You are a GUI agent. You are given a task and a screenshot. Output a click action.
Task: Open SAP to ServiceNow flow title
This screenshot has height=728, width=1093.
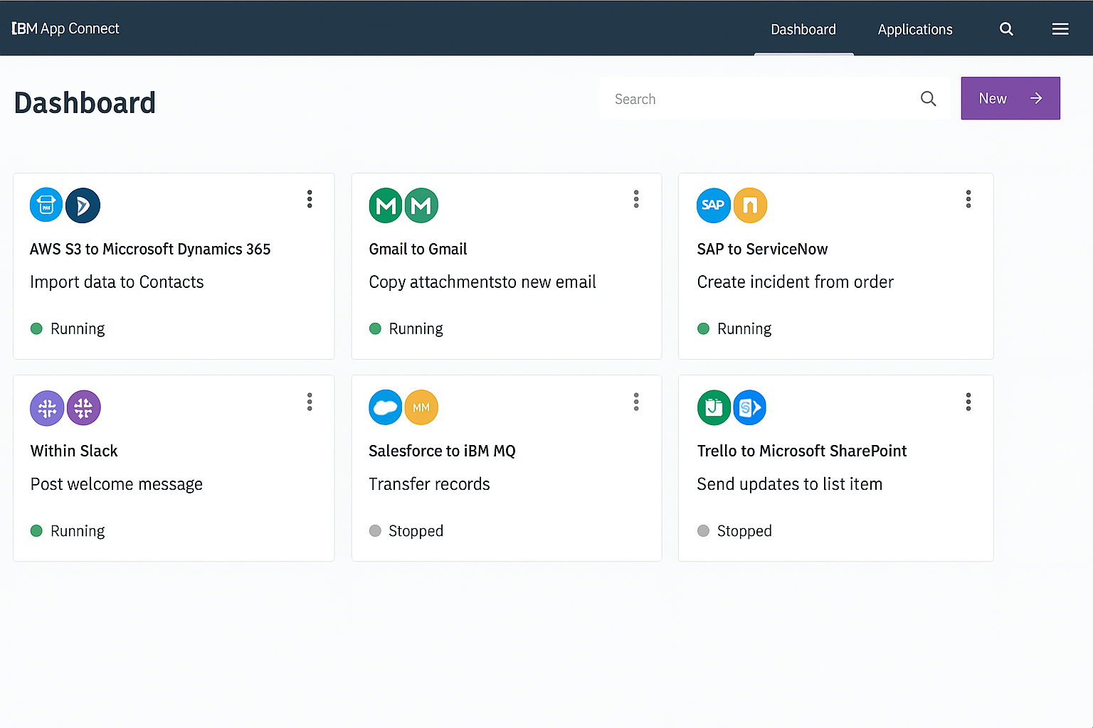[762, 249]
